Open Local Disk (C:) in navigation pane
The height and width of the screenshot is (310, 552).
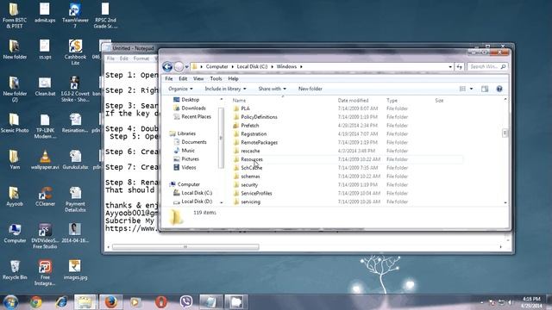197,193
